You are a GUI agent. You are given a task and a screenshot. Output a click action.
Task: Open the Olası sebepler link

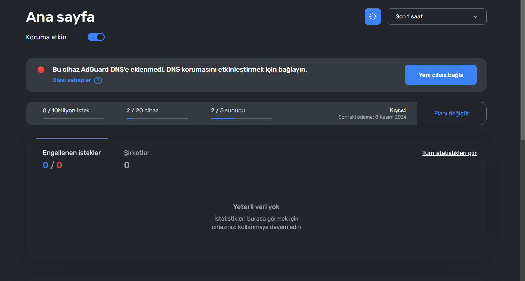click(x=72, y=80)
